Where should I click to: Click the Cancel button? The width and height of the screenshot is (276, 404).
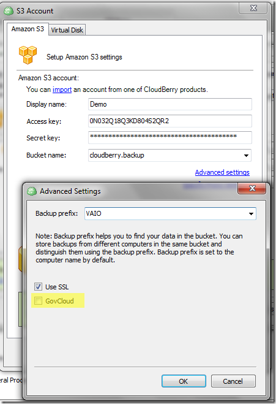233,381
